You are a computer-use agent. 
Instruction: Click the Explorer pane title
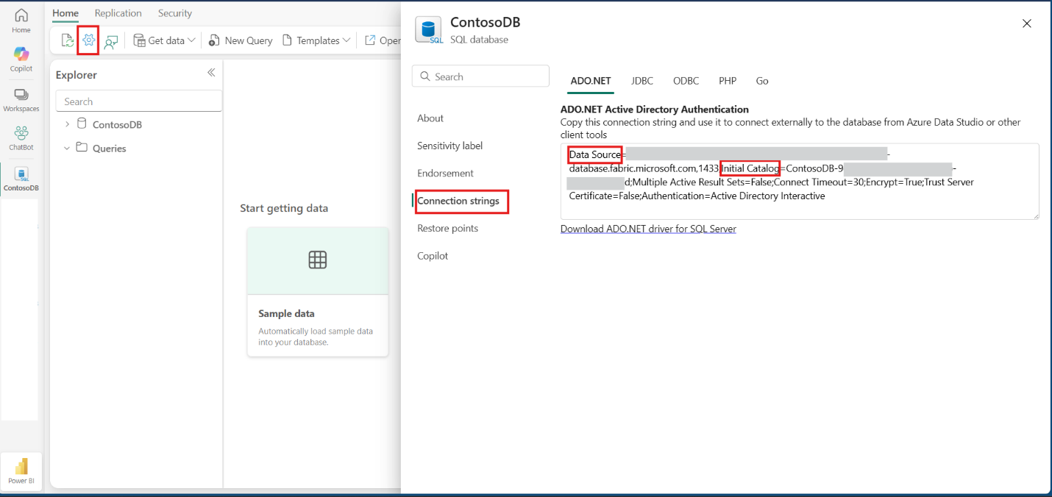click(77, 75)
